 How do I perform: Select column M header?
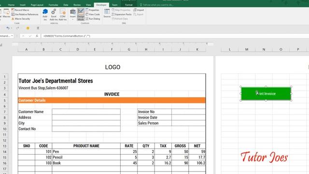(x=247, y=49)
